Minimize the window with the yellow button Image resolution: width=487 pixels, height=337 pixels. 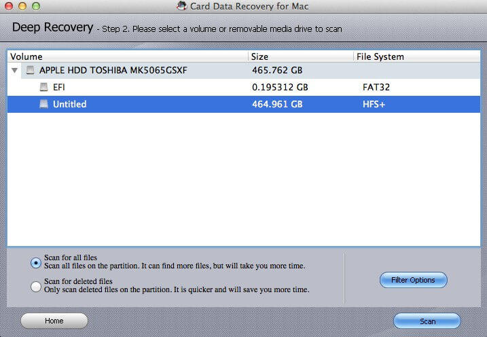pos(22,6)
